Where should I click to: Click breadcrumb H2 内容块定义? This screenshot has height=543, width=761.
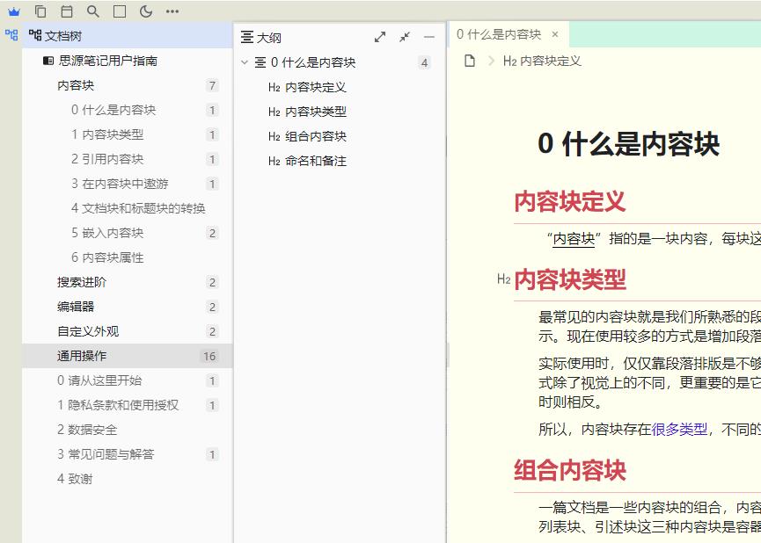542,61
